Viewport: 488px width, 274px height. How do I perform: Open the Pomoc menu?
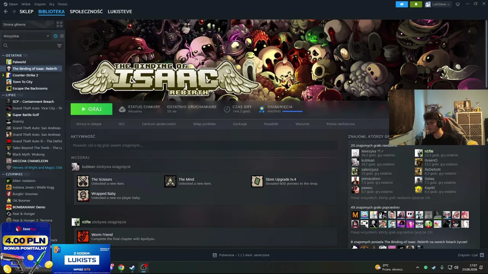(x=63, y=4)
